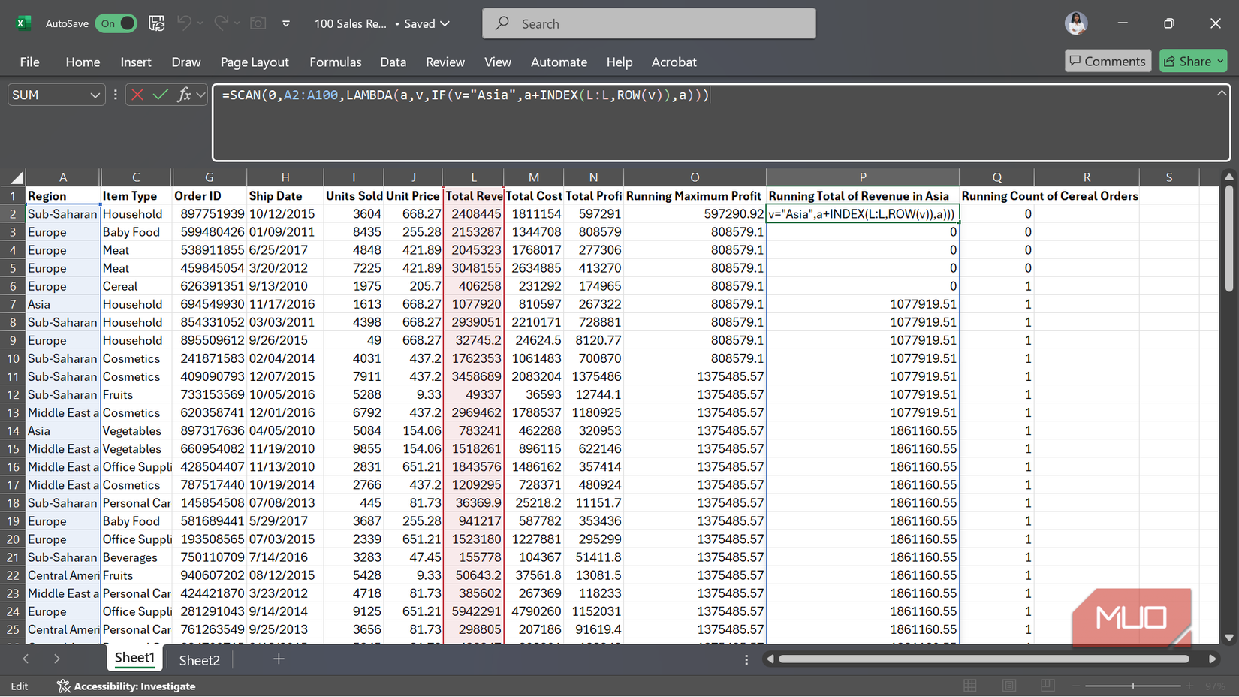
Task: Switch to the Formulas ribbon tab
Action: 336,62
